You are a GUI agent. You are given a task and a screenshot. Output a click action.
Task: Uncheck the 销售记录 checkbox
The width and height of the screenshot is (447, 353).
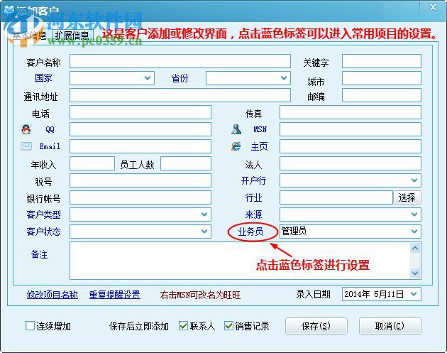click(x=228, y=325)
